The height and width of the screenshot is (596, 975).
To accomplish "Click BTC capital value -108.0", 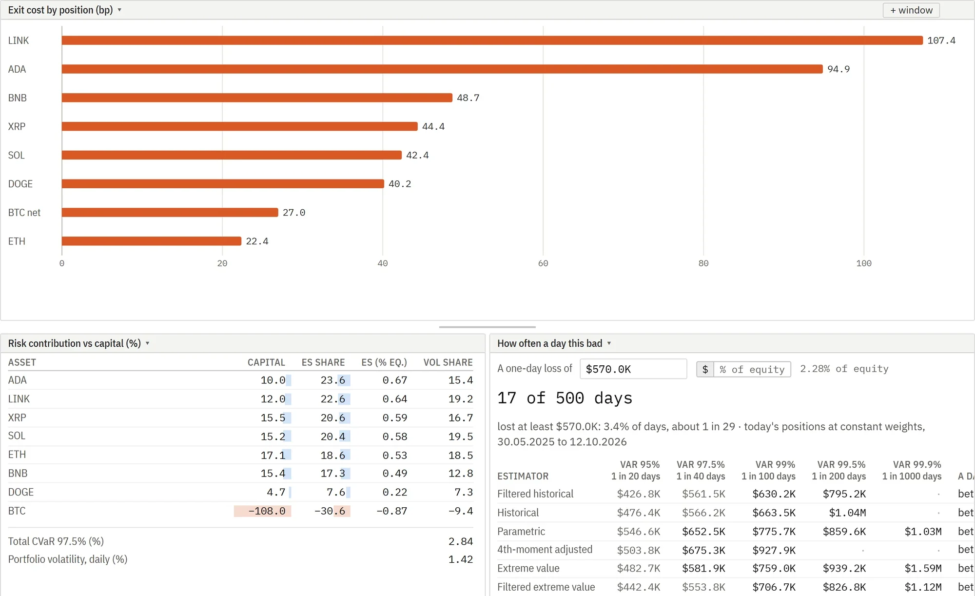I will coord(267,511).
